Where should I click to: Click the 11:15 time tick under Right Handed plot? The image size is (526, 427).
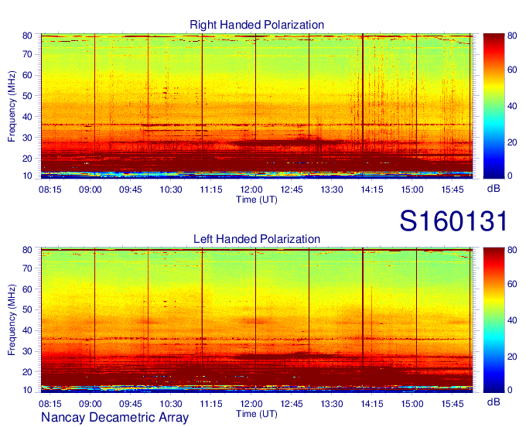(211, 190)
